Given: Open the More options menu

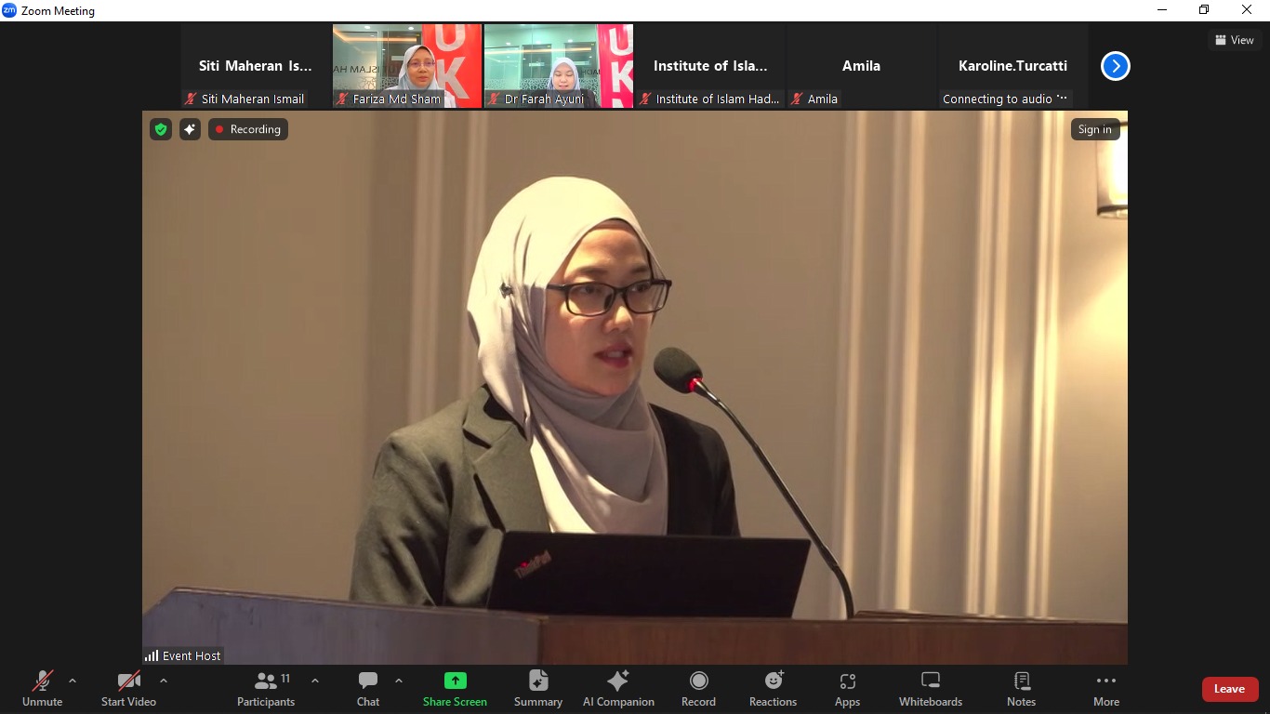Looking at the screenshot, I should (x=1105, y=689).
